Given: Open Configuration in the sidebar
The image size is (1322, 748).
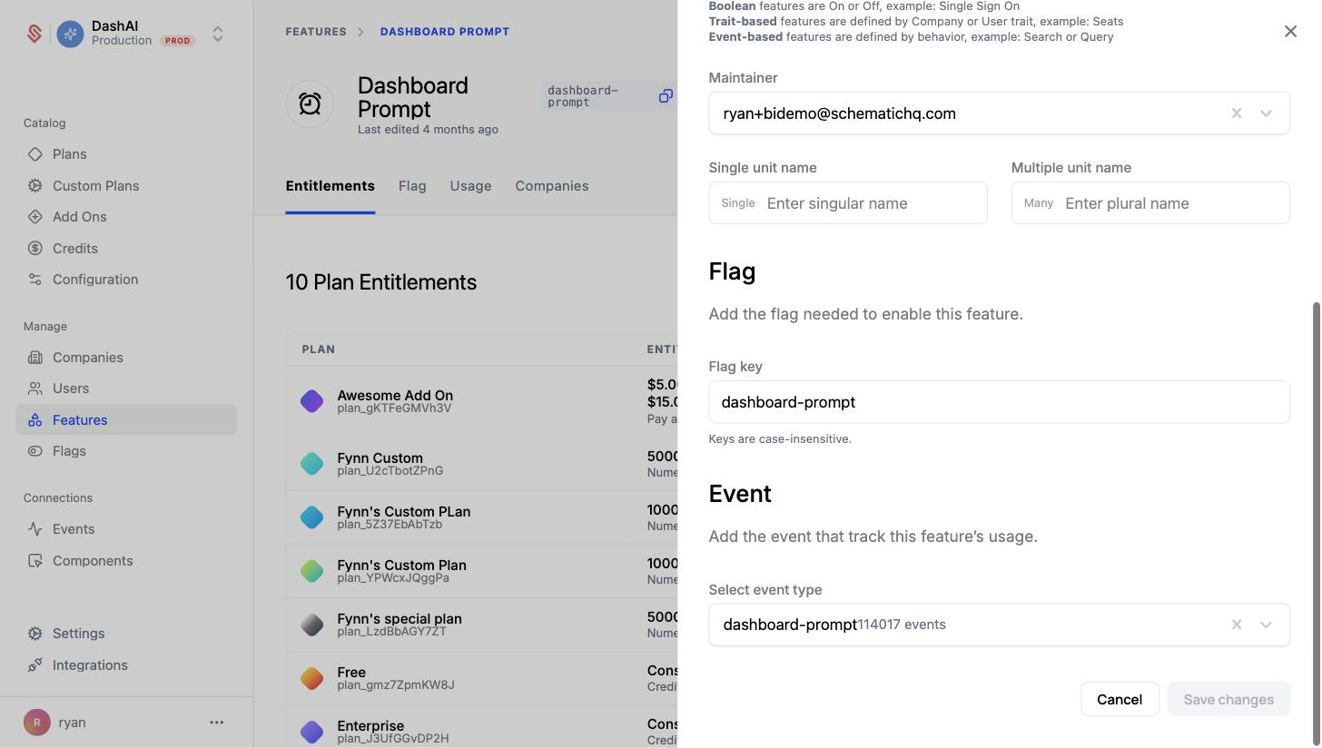Looking at the screenshot, I should (95, 280).
